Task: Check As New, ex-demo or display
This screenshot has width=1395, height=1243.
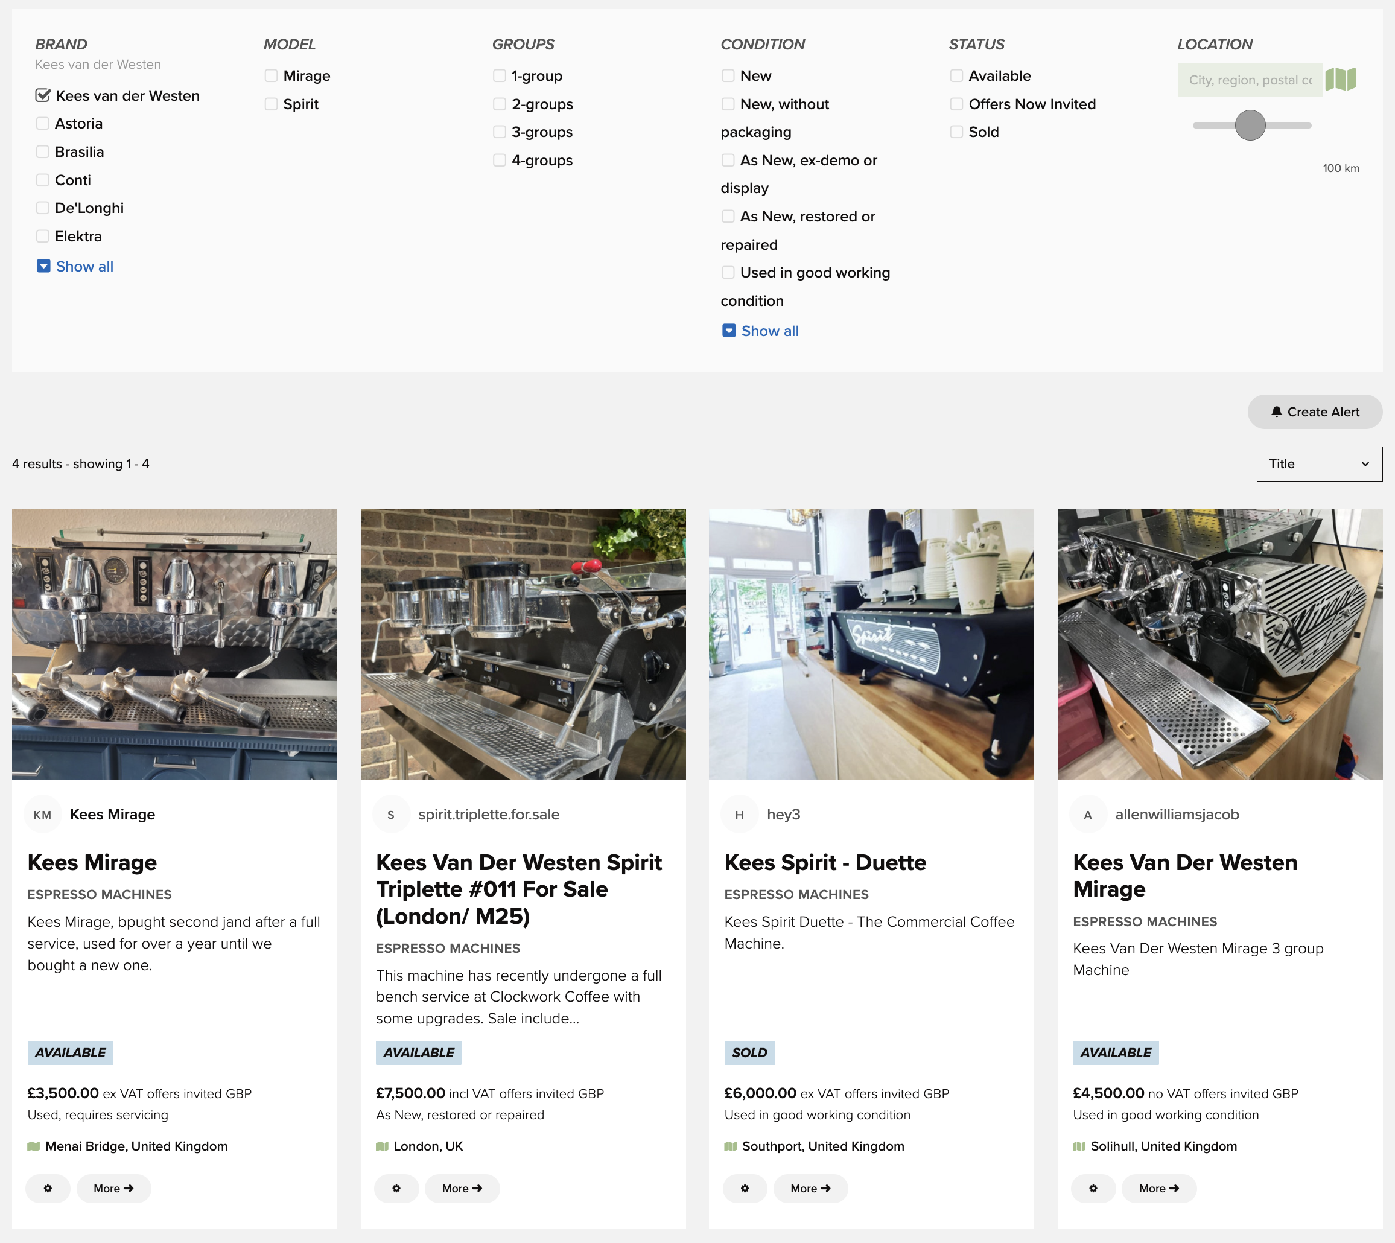Action: click(728, 161)
